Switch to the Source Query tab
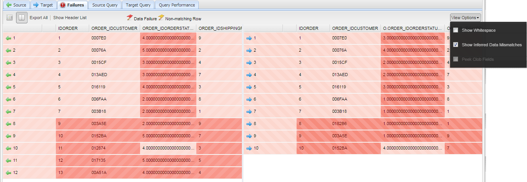 [x=106, y=5]
